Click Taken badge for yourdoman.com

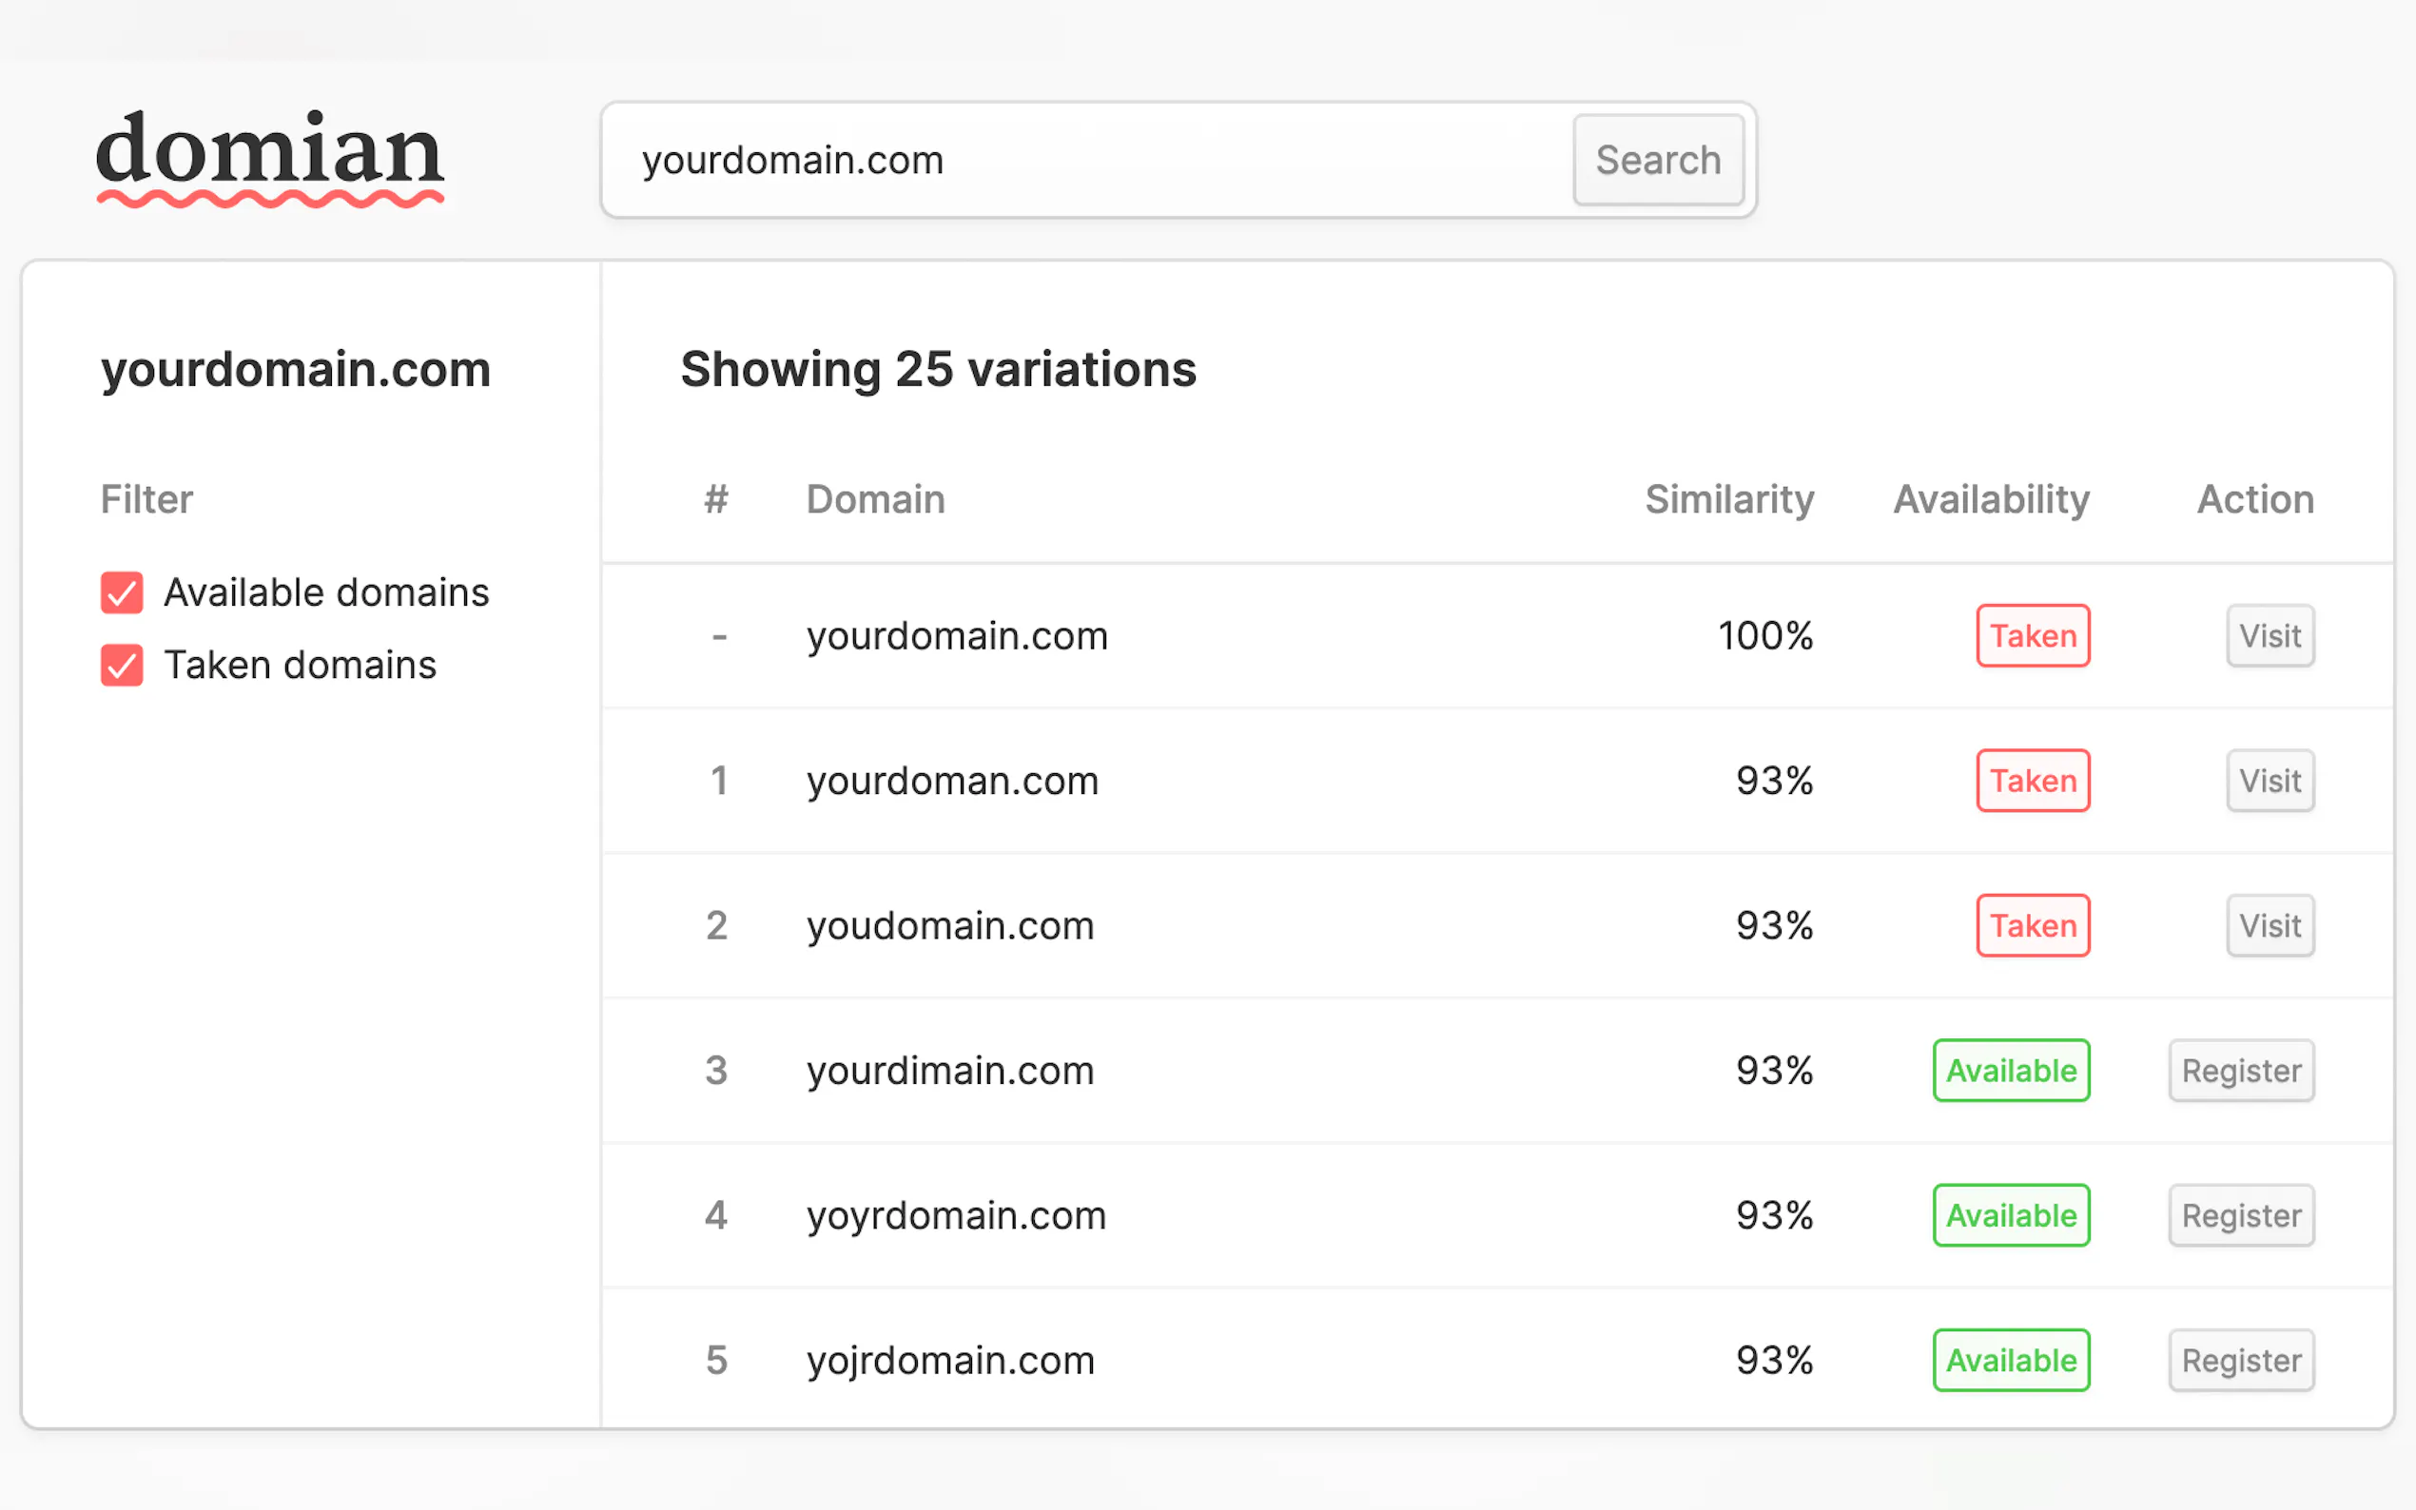2032,781
